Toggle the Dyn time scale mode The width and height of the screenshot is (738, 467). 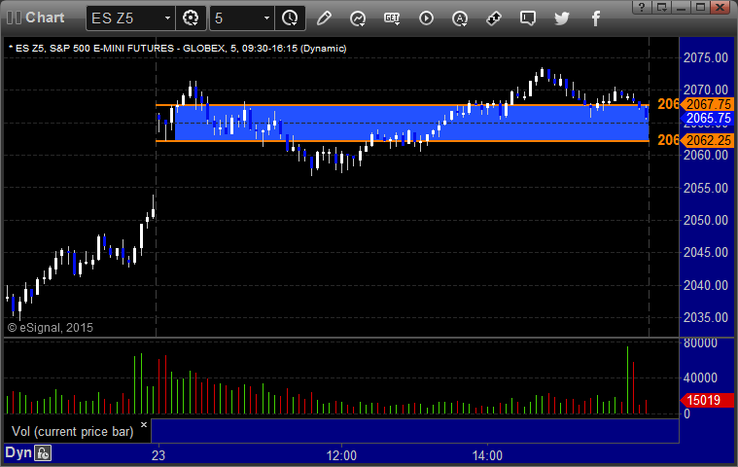18,452
